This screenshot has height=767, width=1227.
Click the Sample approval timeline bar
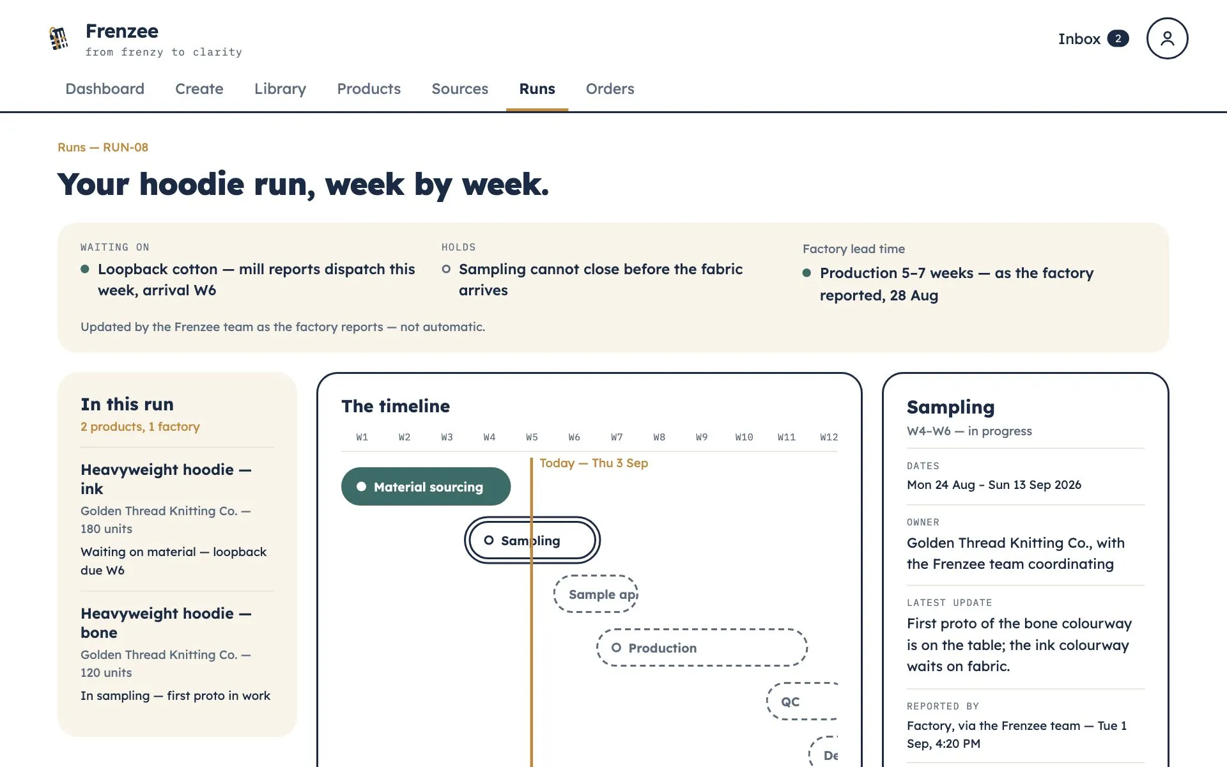[x=596, y=594]
